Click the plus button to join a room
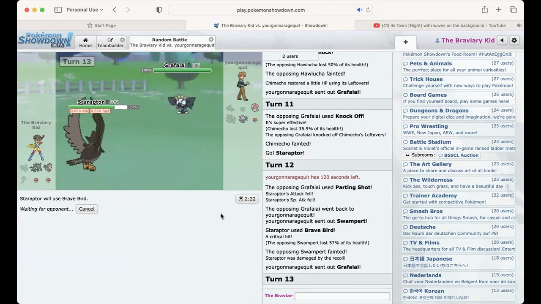The image size is (541, 304). coord(405,42)
